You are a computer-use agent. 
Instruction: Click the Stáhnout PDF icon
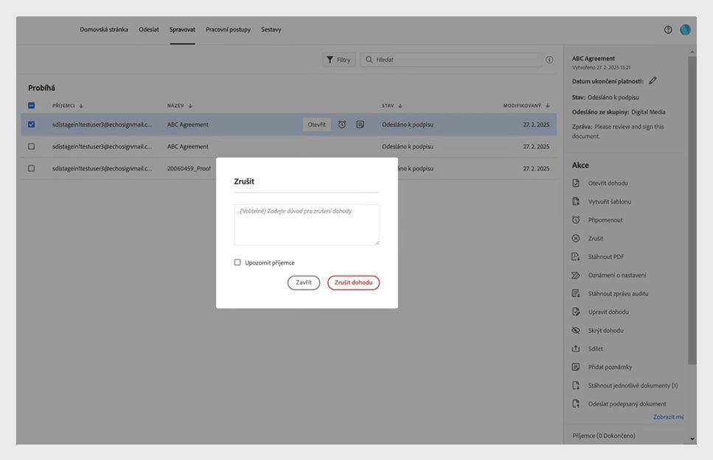pyautogui.click(x=576, y=257)
